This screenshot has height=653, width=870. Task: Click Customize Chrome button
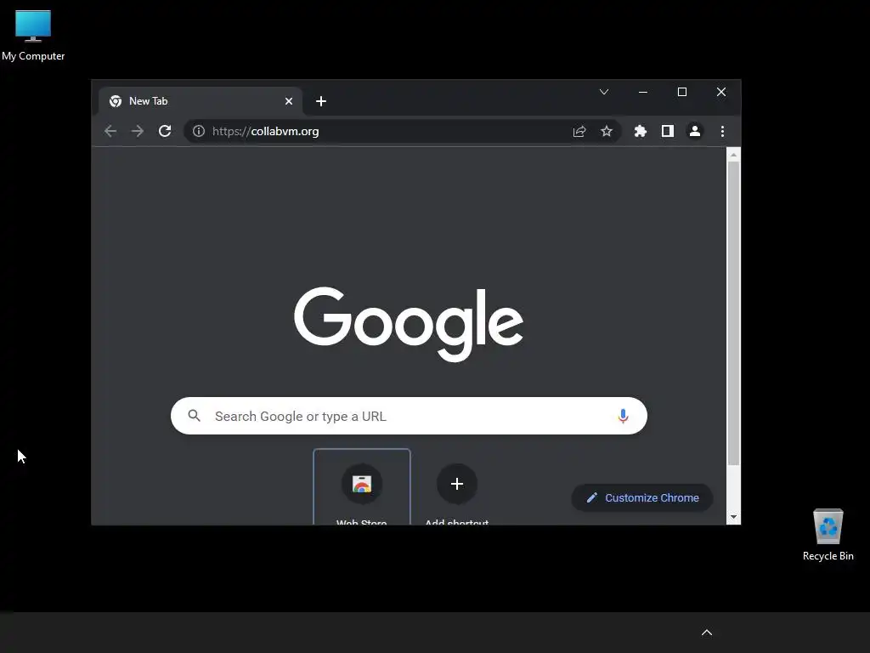tap(642, 497)
